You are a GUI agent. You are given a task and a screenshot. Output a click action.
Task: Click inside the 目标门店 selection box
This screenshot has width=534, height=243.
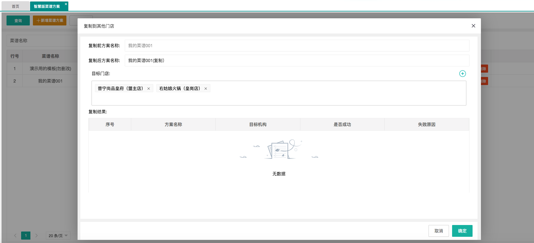279,98
